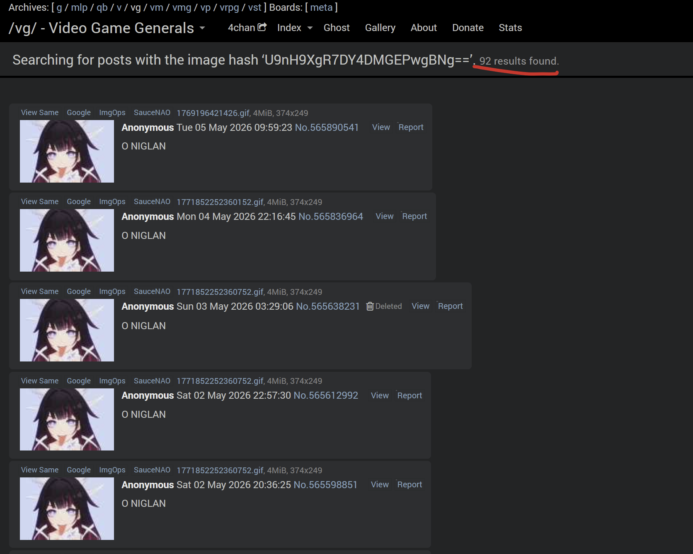Open the Donate page

[x=468, y=28]
